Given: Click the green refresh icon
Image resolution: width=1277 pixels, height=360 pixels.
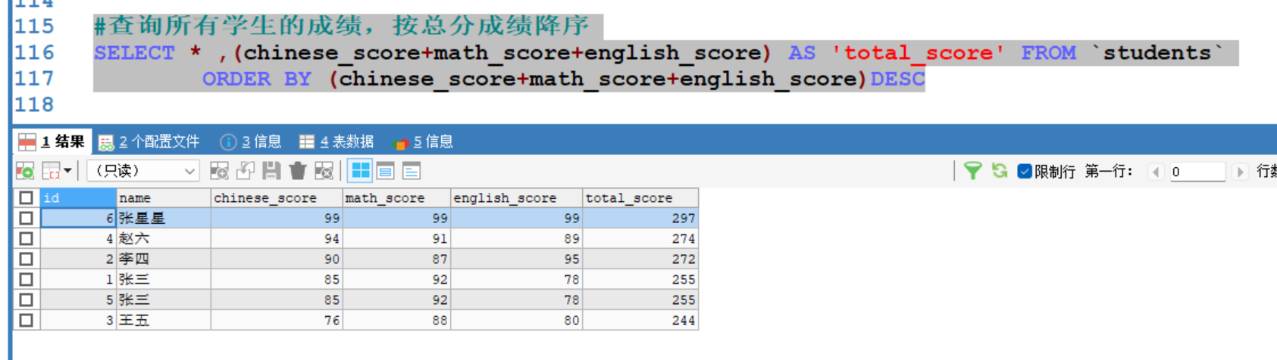Looking at the screenshot, I should click(x=1000, y=171).
